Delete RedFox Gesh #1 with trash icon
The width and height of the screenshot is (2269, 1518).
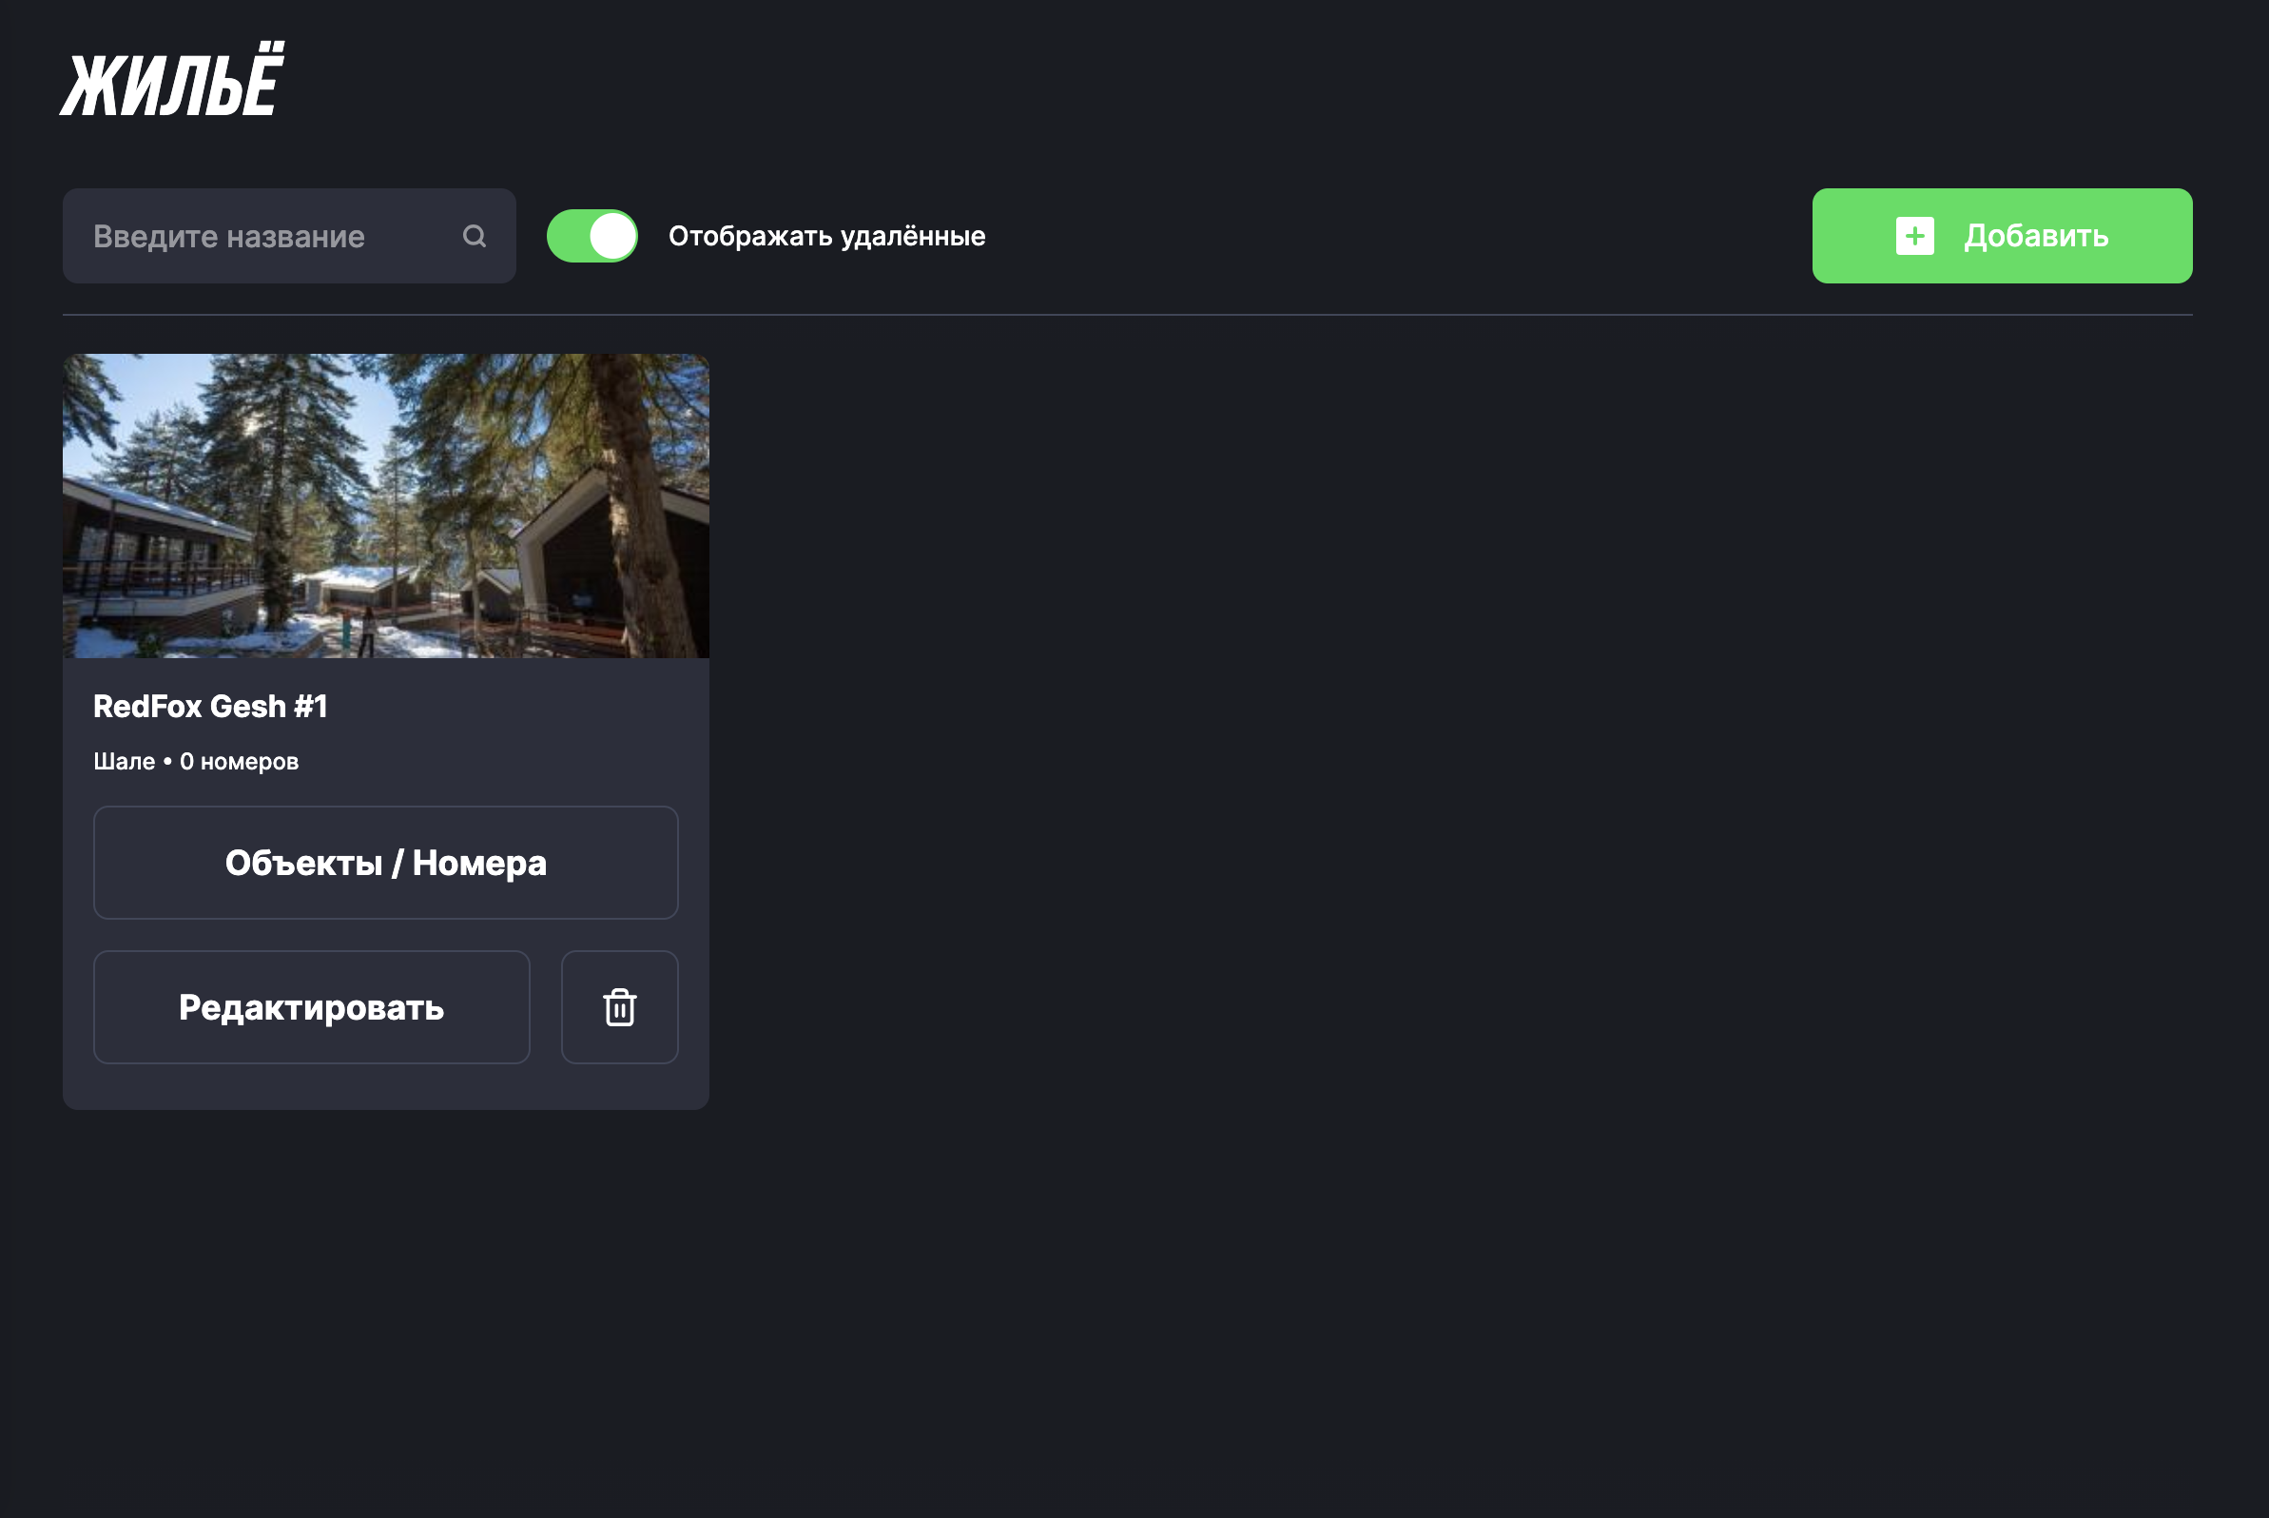pos(619,1007)
